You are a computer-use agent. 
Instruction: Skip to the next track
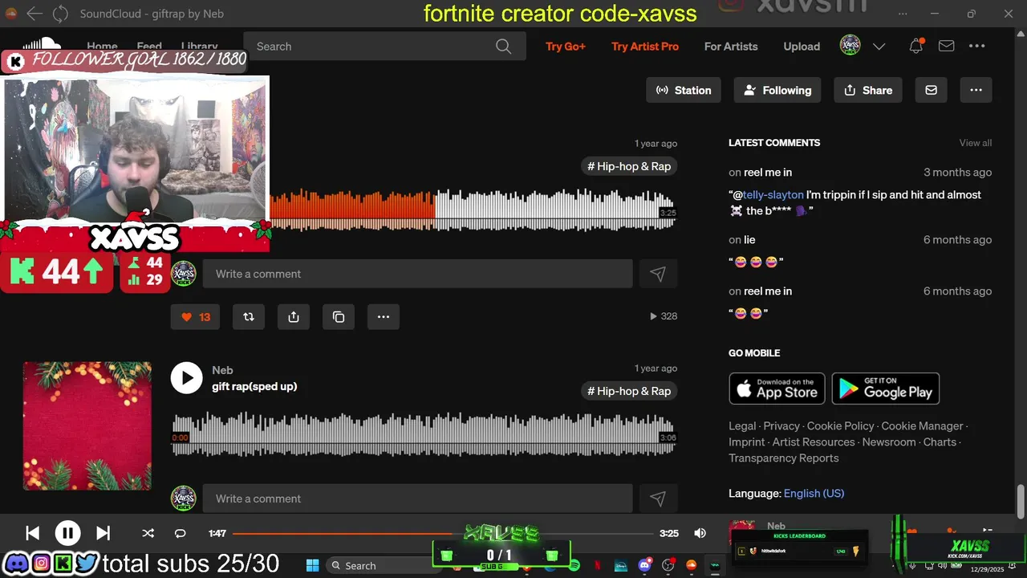click(103, 533)
